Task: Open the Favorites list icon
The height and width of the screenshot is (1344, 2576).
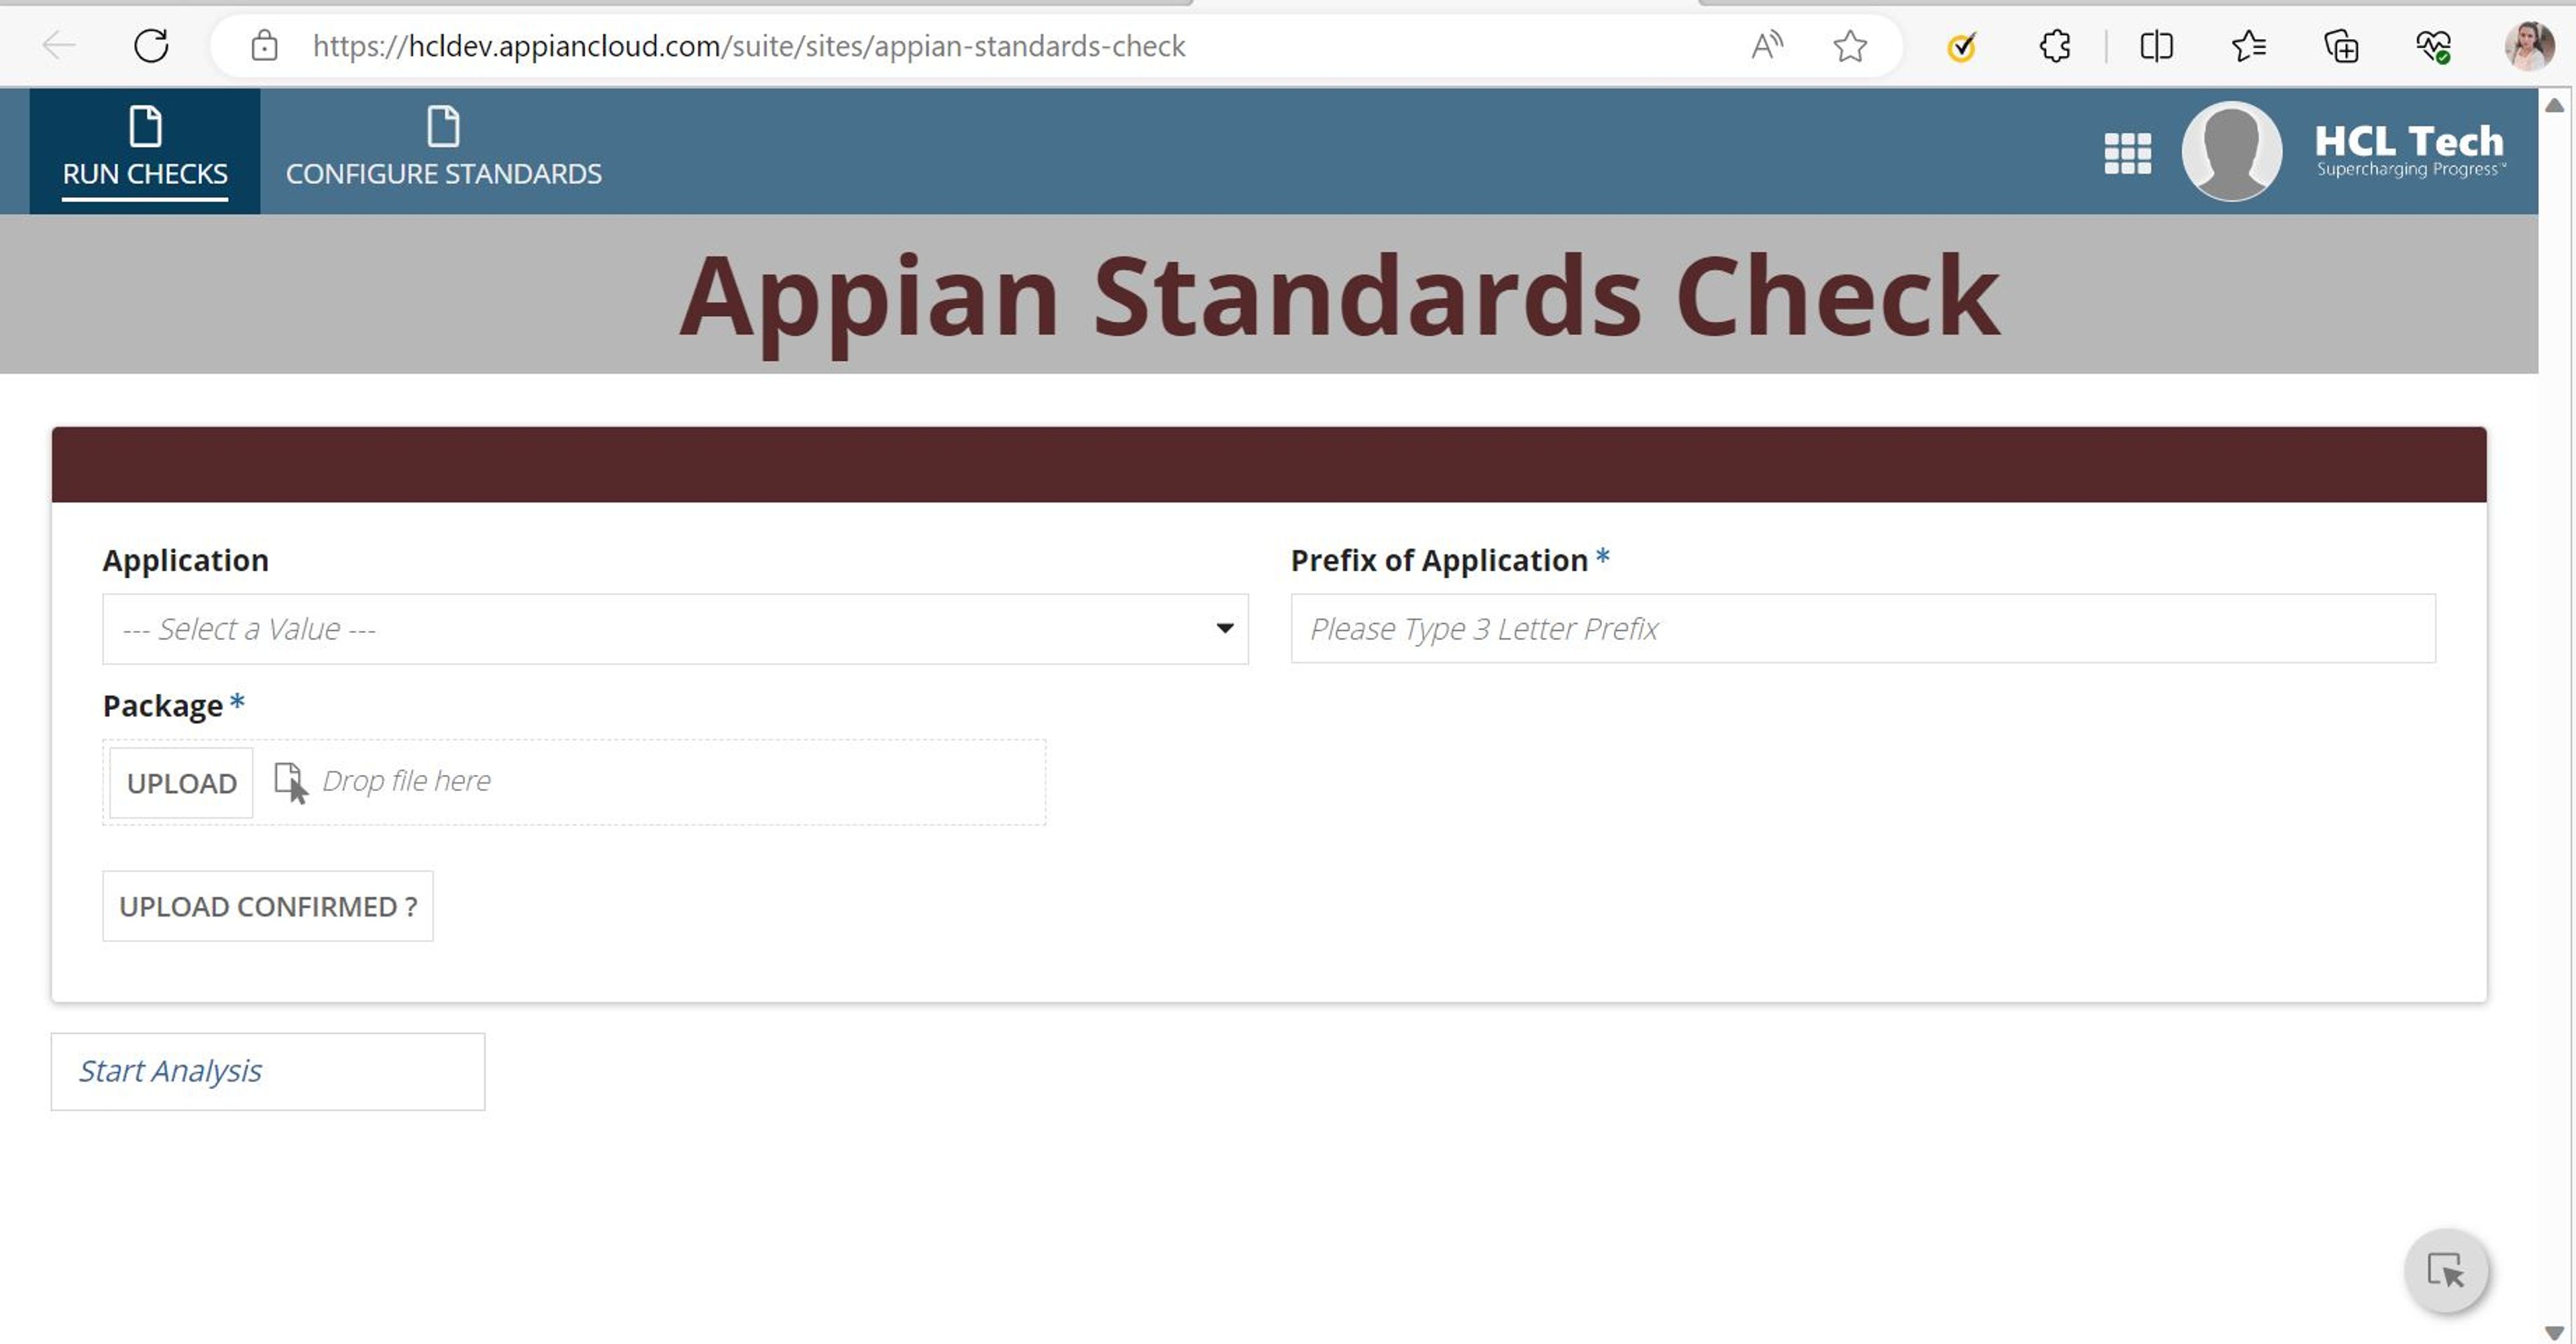Action: coord(2248,45)
